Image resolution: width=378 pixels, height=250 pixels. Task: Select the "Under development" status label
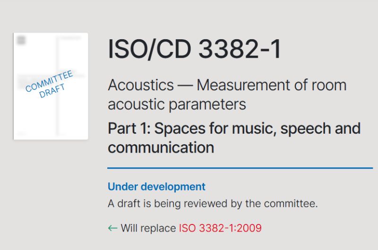[x=156, y=187]
